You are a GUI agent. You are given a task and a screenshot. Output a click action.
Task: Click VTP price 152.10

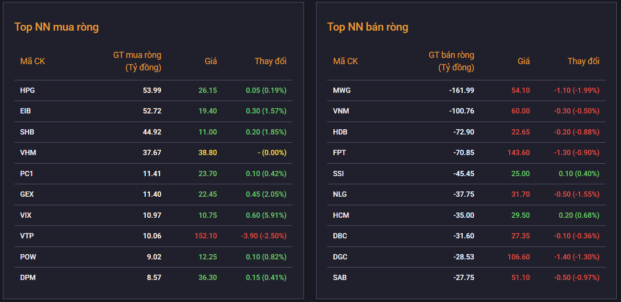click(x=206, y=236)
